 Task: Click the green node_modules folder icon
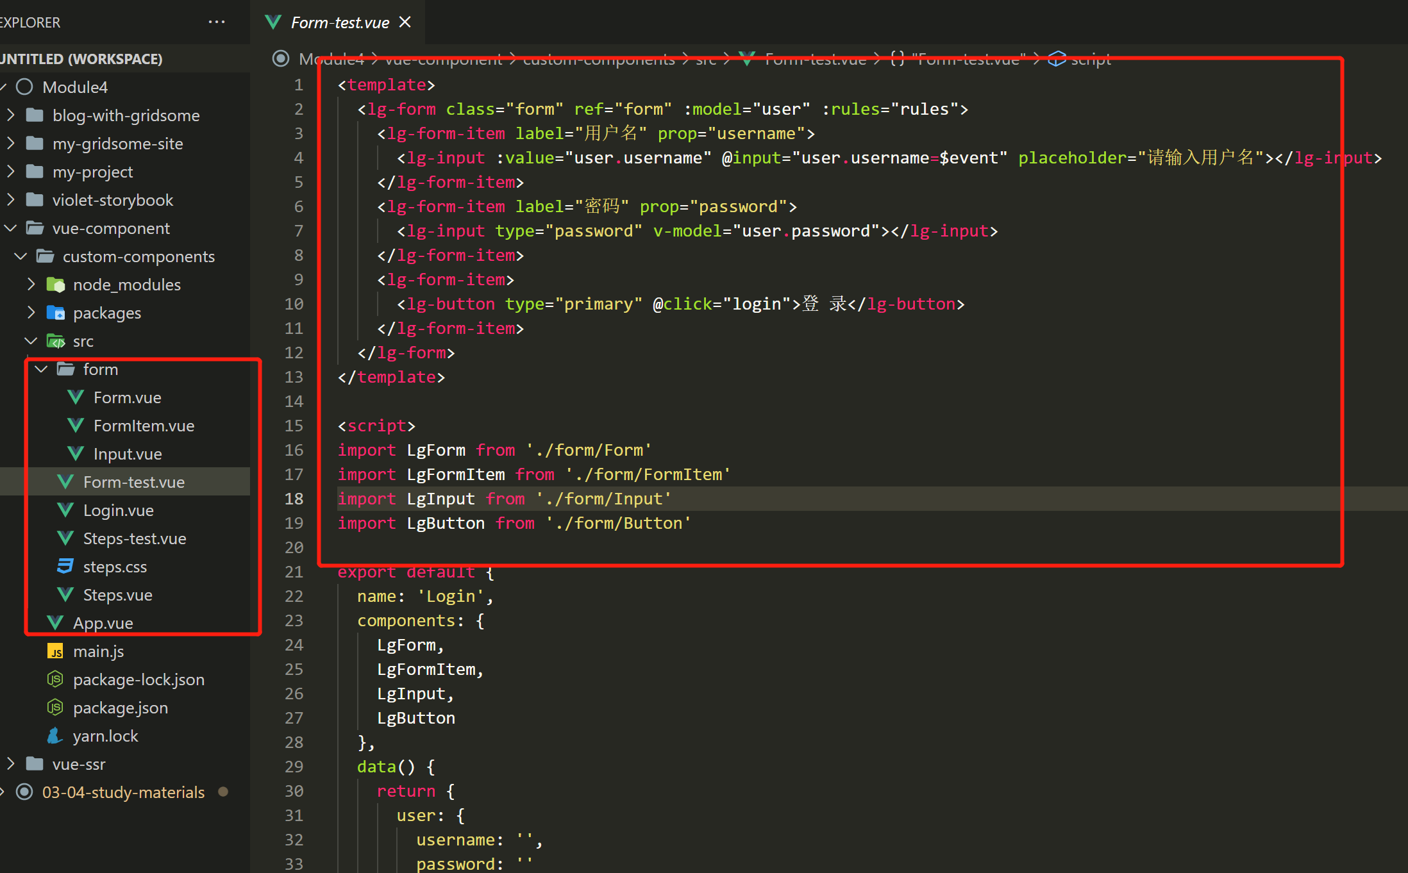click(x=56, y=285)
